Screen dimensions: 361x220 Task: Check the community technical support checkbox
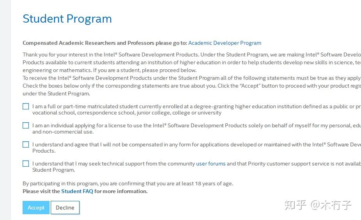tap(26, 164)
